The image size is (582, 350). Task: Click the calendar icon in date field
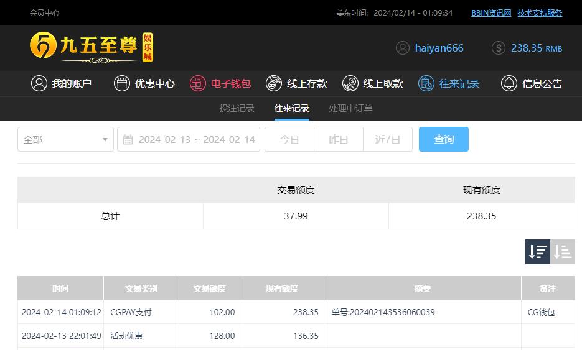coord(128,139)
